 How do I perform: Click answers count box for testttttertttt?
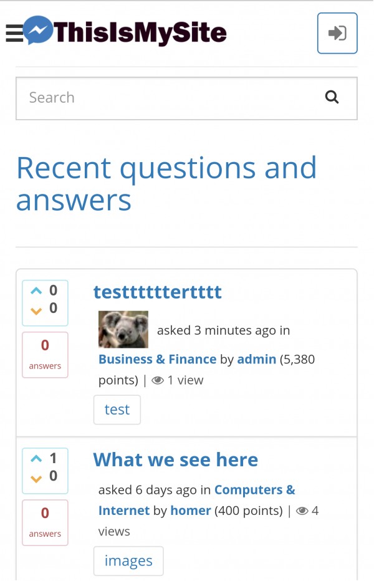[45, 354]
